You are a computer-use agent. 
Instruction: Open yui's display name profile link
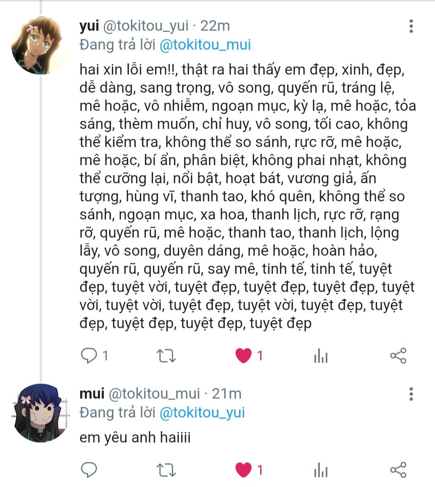[89, 26]
